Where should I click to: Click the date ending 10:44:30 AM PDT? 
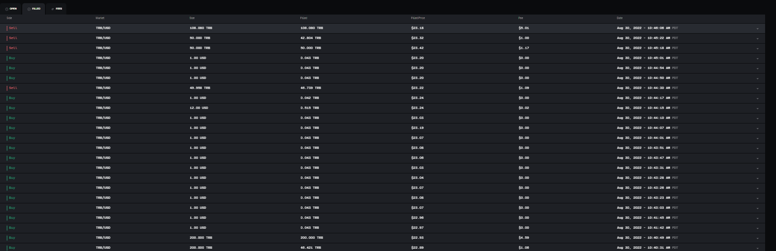click(647, 88)
